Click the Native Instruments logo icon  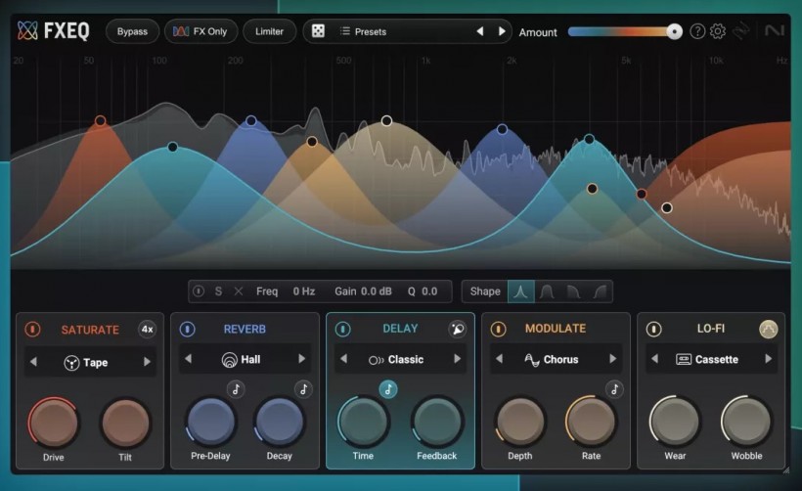coord(774,31)
